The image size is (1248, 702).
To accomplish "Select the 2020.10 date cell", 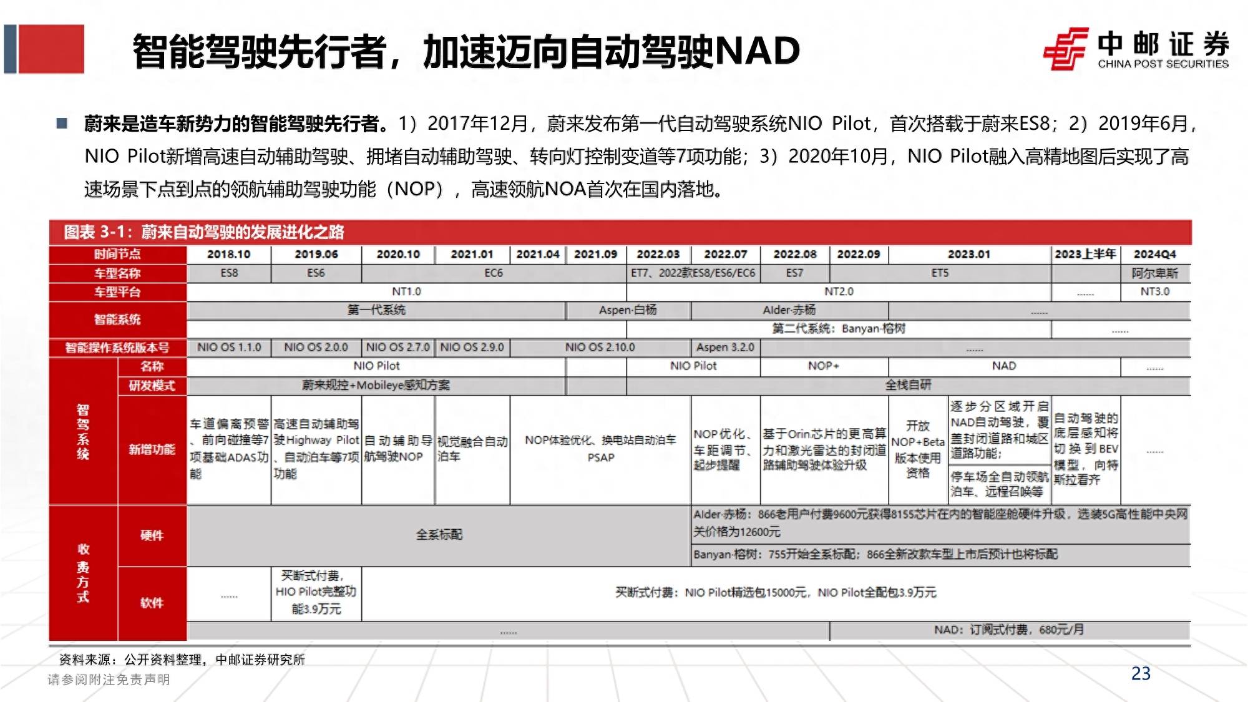I will (398, 254).
